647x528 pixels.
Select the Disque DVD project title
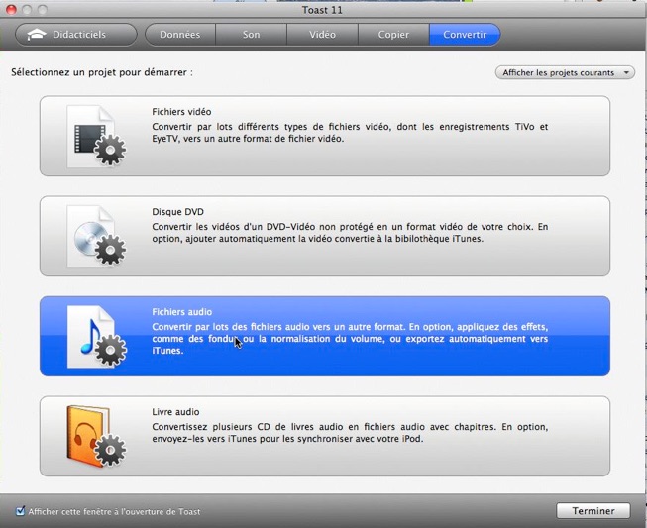click(177, 212)
